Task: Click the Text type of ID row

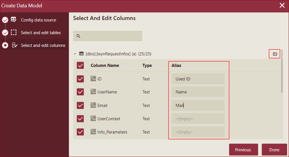Action: pyautogui.click(x=146, y=79)
